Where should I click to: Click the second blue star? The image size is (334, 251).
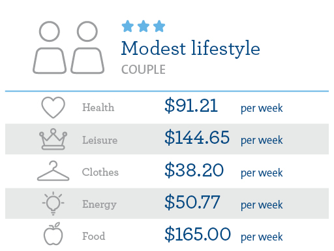tap(144, 26)
